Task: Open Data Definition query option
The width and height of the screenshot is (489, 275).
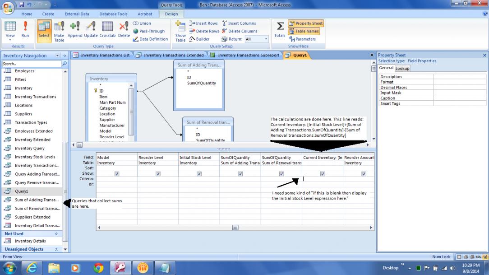Action: 150,39
